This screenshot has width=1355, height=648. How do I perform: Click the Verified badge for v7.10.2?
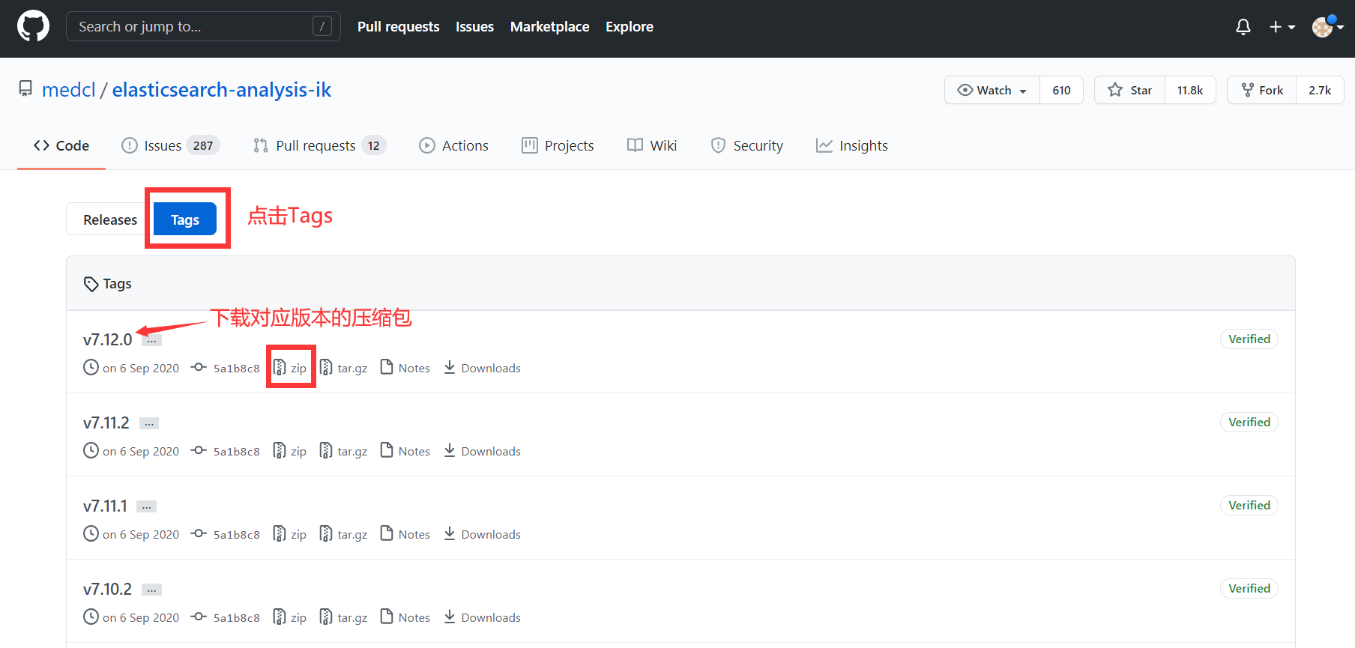pos(1249,589)
